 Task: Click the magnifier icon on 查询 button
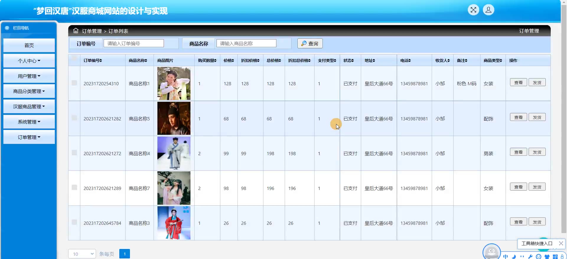coord(304,43)
